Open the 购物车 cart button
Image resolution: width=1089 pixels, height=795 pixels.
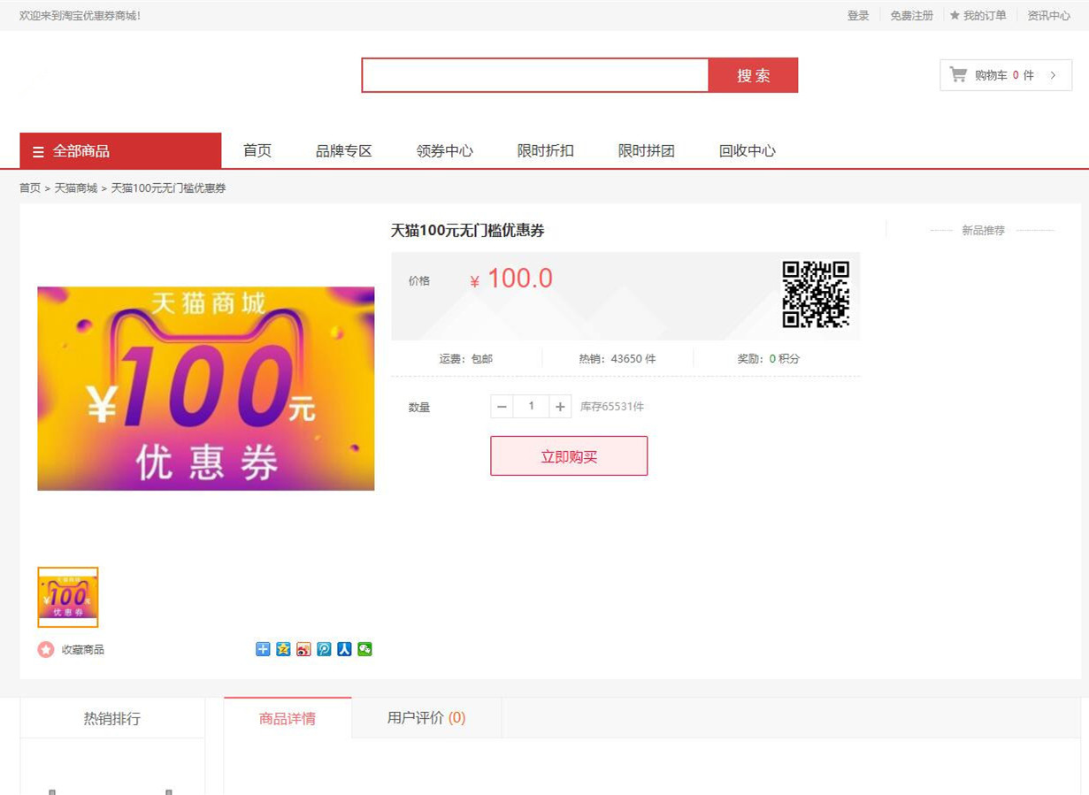[x=1006, y=75]
